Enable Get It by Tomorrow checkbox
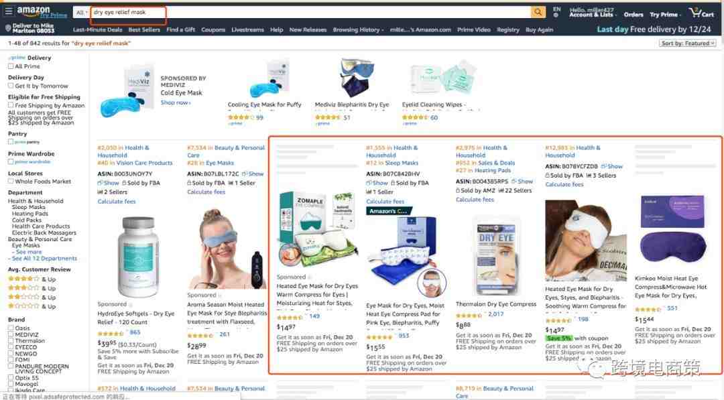Viewport: 724px width, 400px height. click(11, 86)
